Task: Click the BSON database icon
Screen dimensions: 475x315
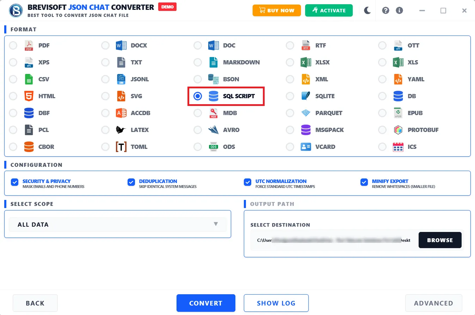Action: (214, 79)
